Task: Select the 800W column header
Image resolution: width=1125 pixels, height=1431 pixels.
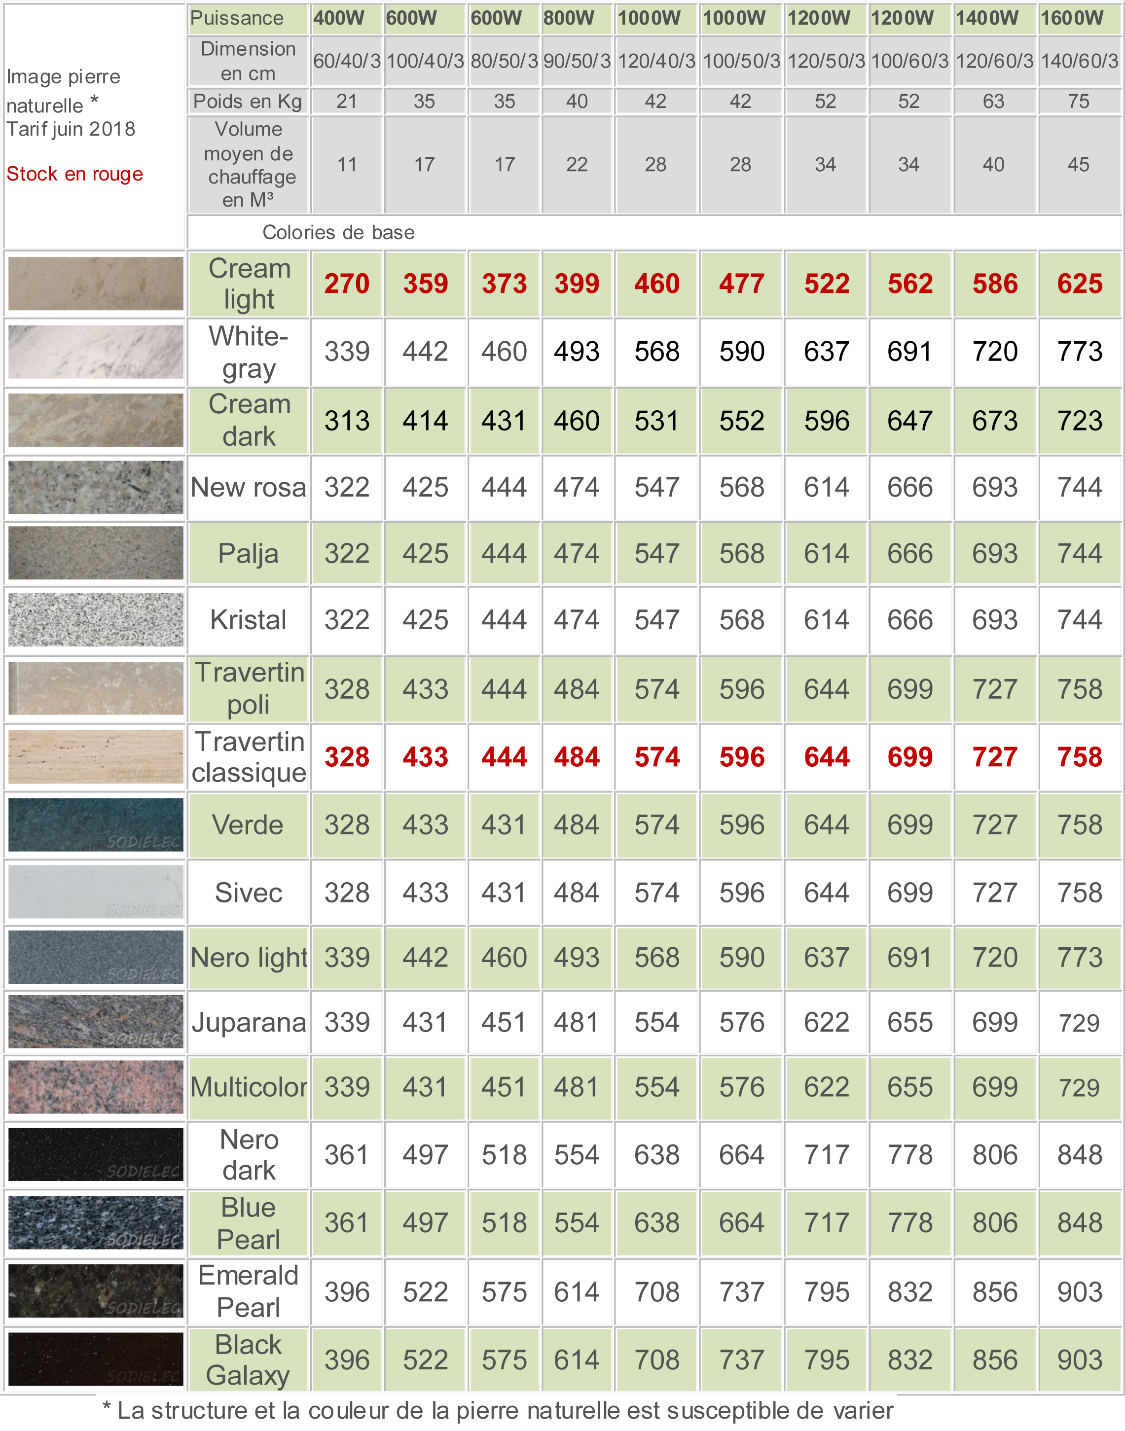Action: click(x=569, y=18)
